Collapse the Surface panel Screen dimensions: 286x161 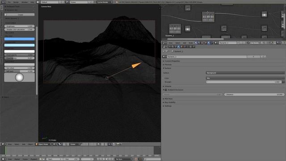(168, 68)
